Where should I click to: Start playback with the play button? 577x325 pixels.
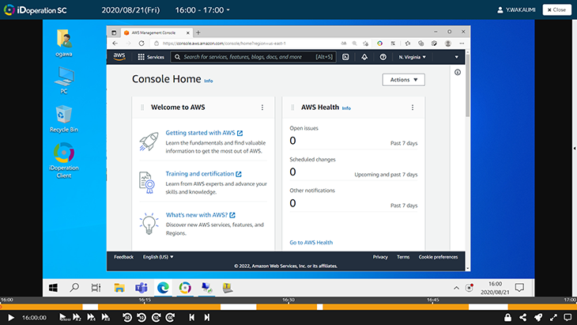(11, 317)
